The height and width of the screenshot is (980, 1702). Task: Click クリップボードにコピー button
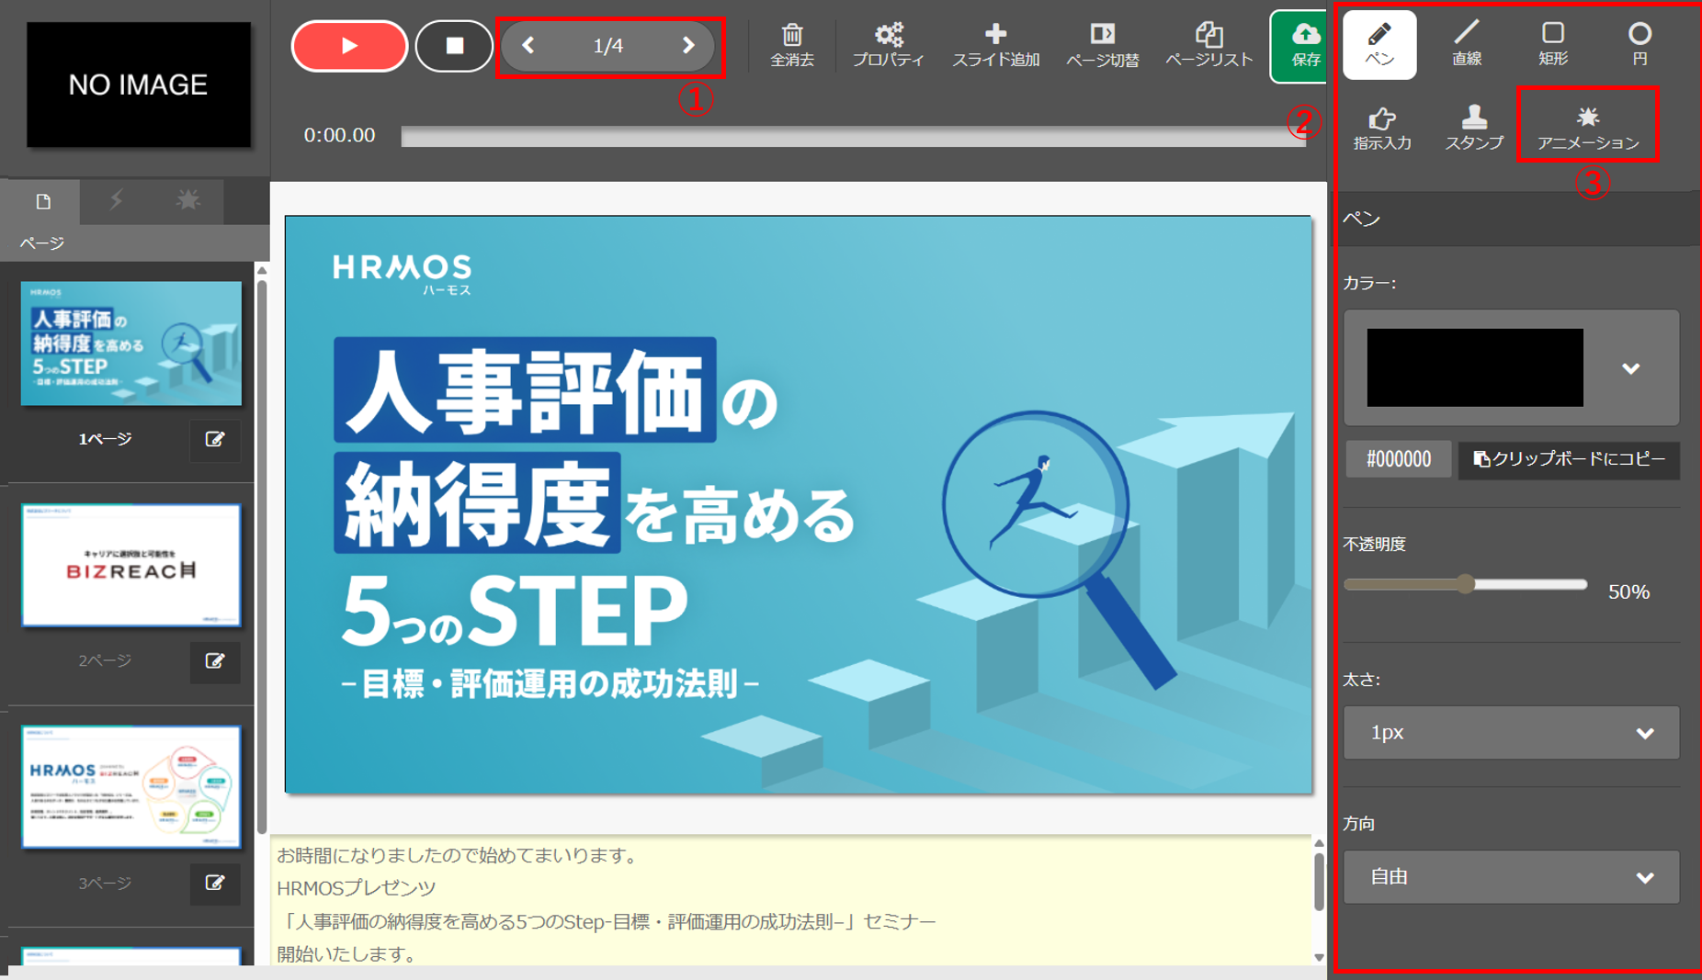[x=1569, y=459]
